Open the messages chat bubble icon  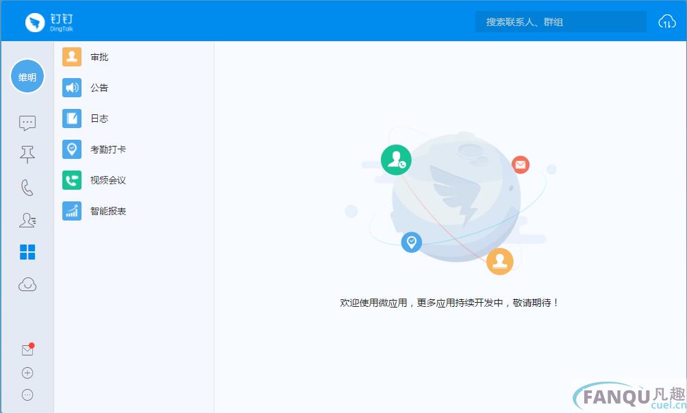27,123
